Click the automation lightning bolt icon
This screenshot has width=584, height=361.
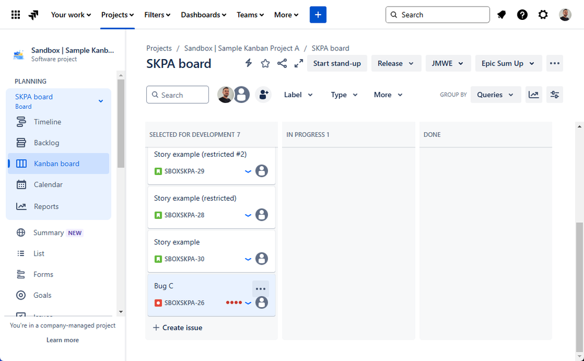[x=249, y=63]
